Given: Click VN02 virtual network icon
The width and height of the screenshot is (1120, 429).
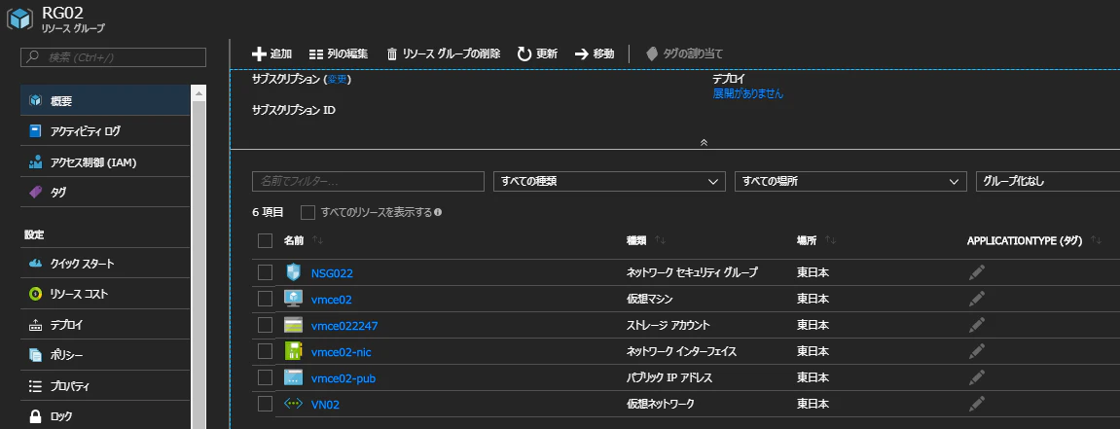Looking at the screenshot, I should click(x=294, y=404).
